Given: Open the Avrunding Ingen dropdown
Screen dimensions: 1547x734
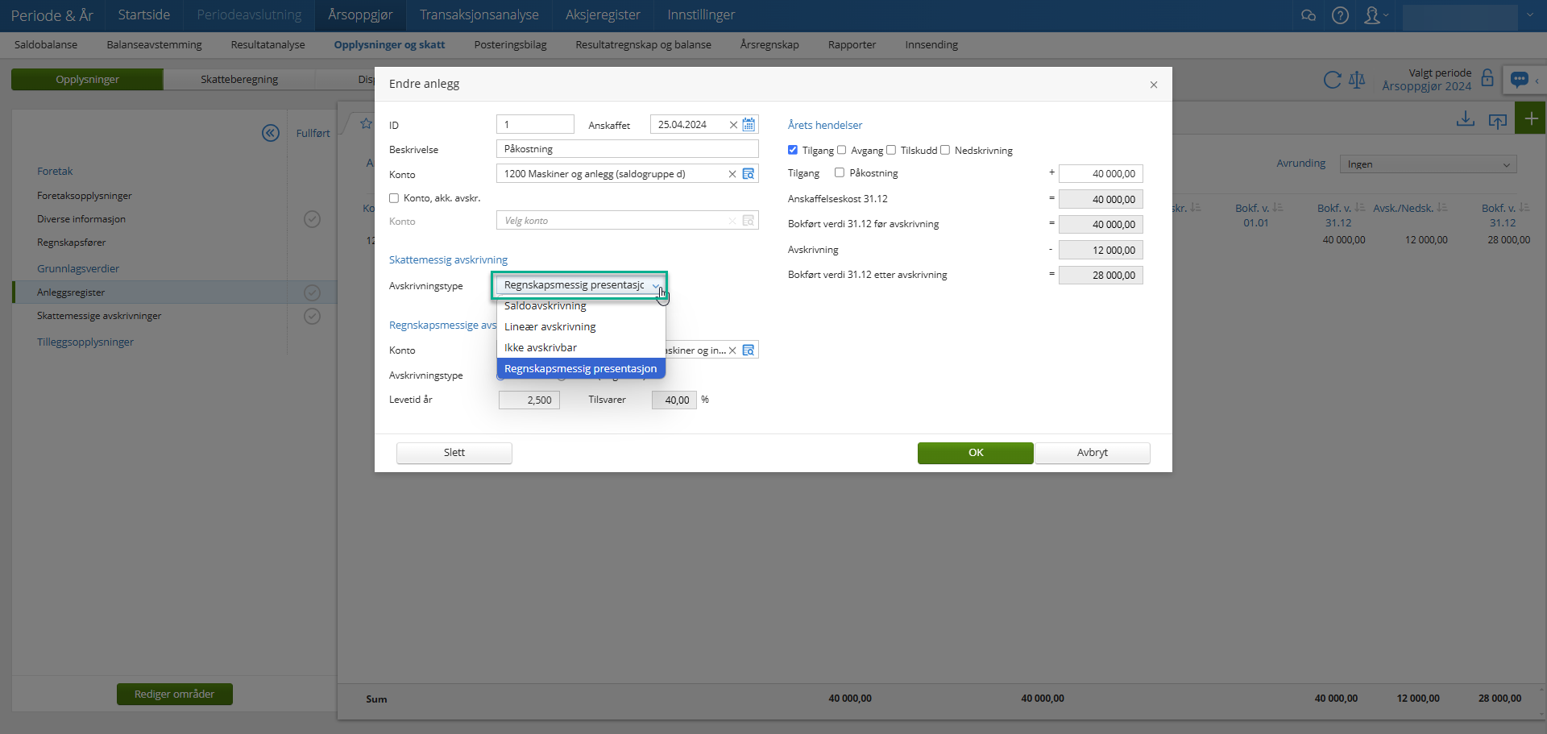Looking at the screenshot, I should (x=1428, y=164).
